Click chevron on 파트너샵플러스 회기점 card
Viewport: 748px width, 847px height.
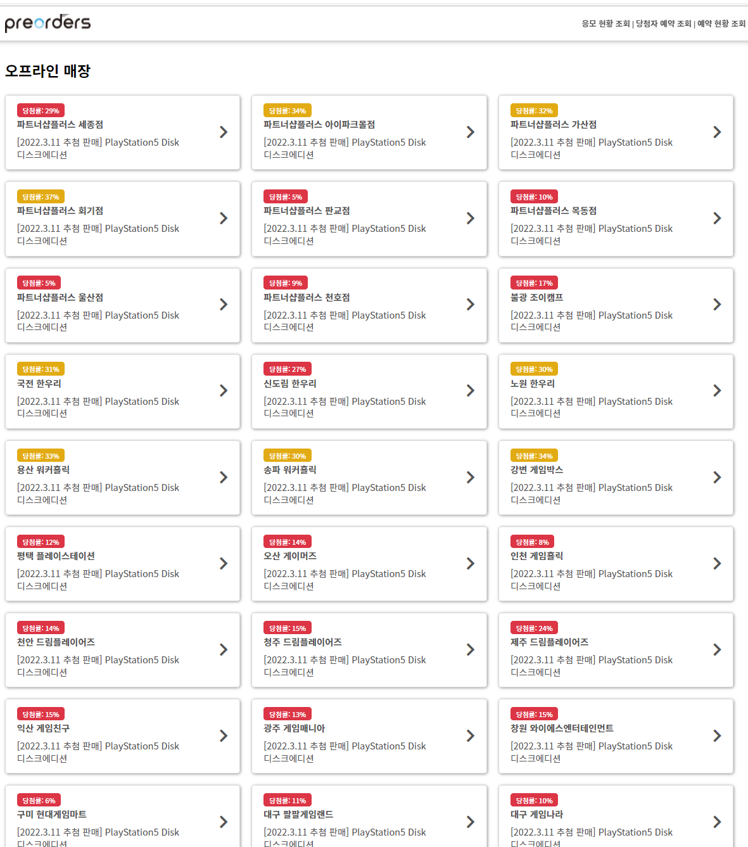point(224,218)
